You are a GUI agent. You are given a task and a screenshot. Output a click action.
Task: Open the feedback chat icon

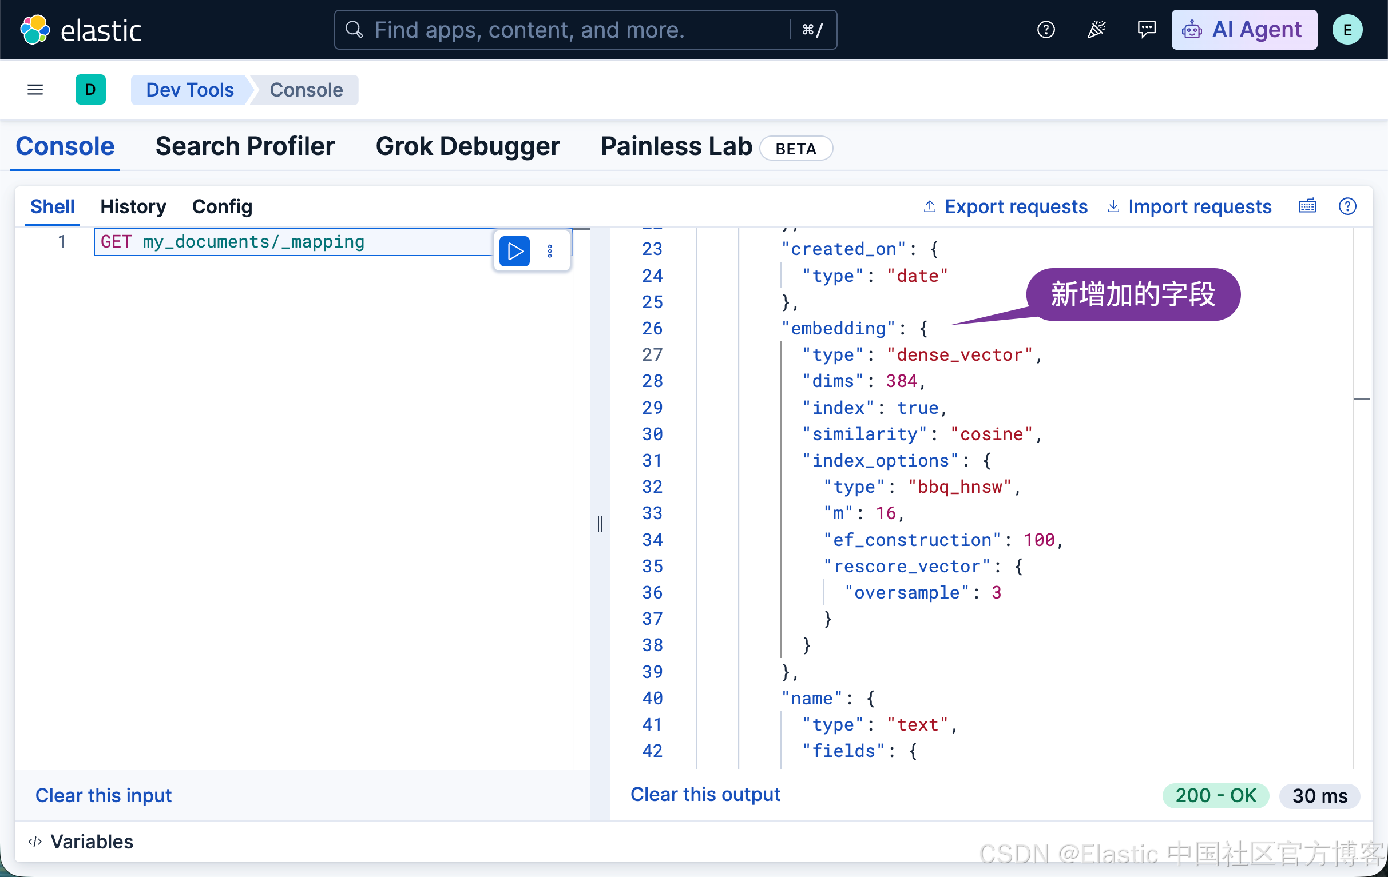[1146, 29]
